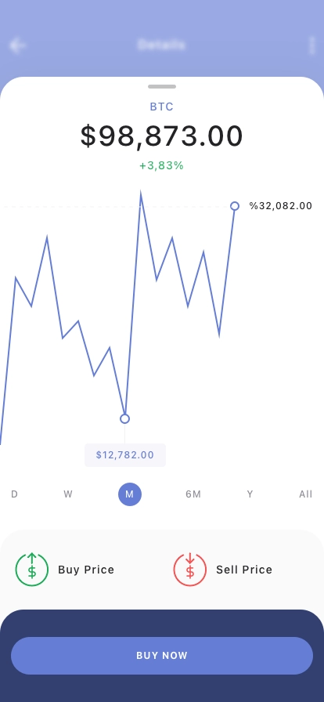Tap the $12,782.00 price tooltip
This screenshot has width=324, height=702.
[125, 455]
